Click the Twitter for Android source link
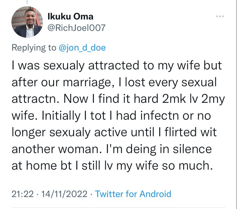This screenshot has width=237, height=209. [133, 194]
